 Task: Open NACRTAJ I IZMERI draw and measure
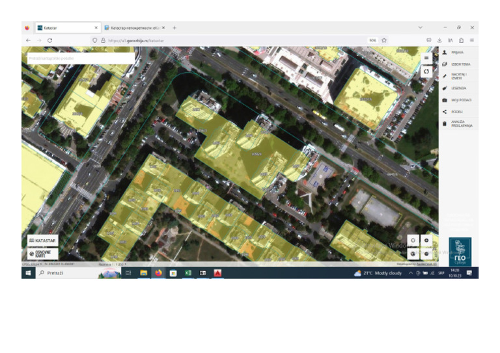pos(458,76)
